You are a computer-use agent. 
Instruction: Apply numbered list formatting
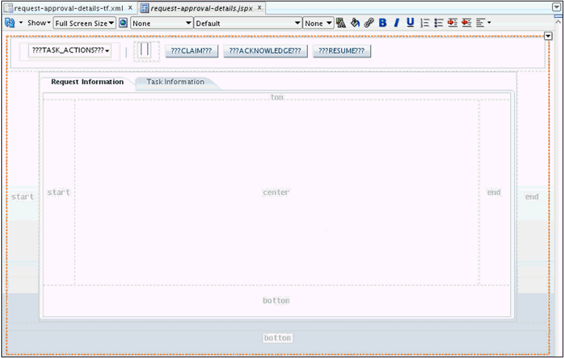[425, 23]
